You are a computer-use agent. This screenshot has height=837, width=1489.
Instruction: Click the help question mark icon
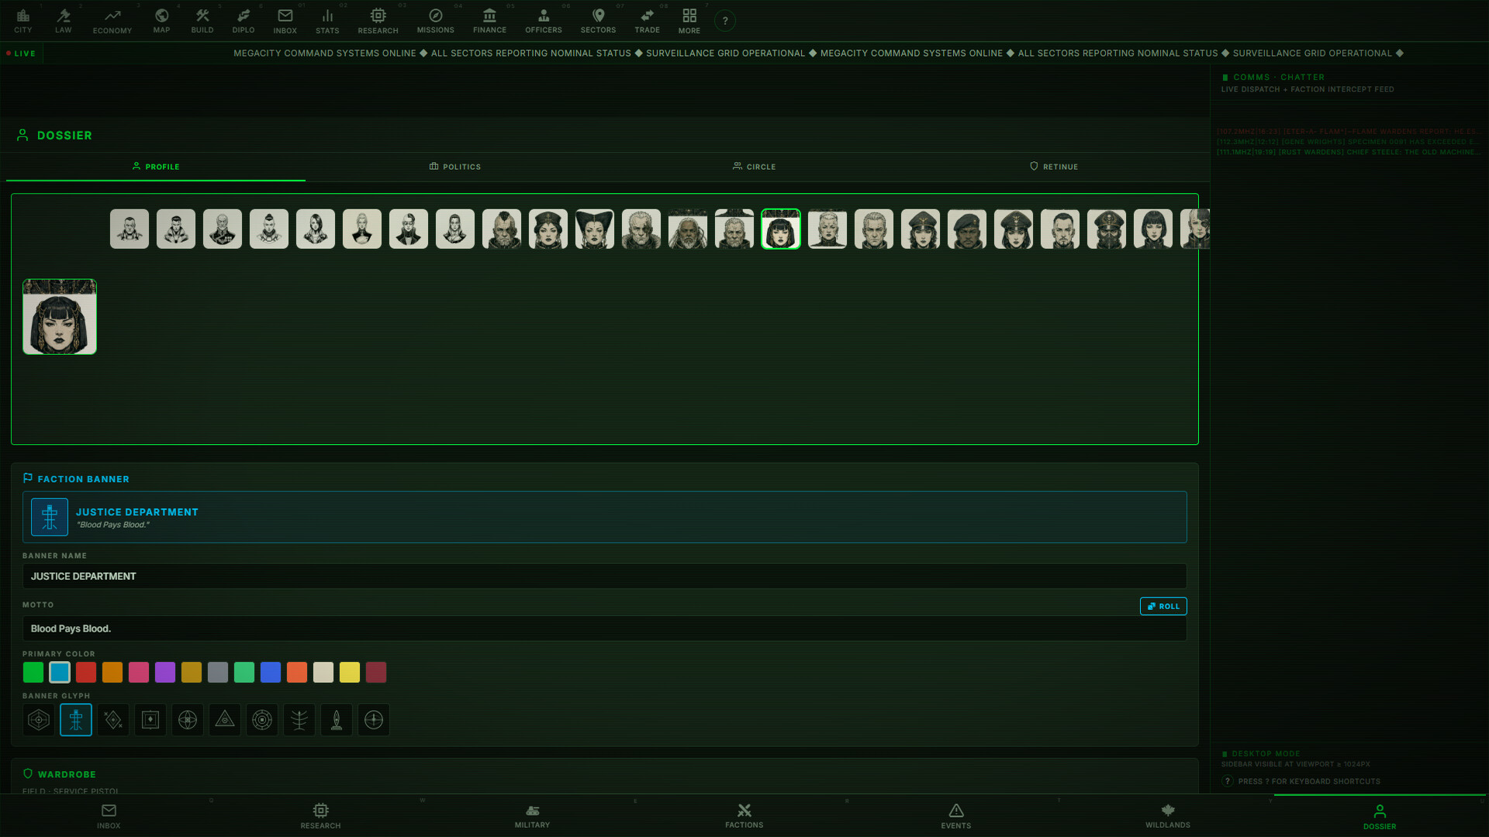pos(725,21)
